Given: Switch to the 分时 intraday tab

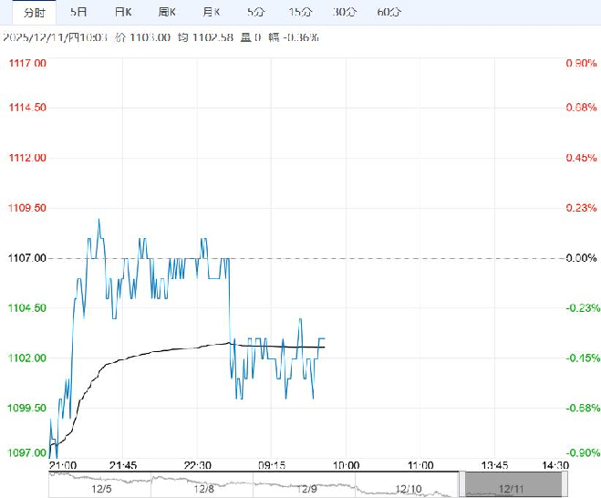Looking at the screenshot, I should coord(33,12).
